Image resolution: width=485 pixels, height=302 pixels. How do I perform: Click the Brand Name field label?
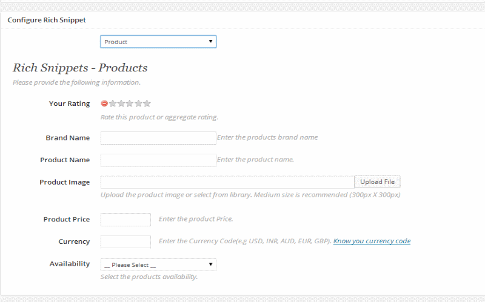pos(68,138)
